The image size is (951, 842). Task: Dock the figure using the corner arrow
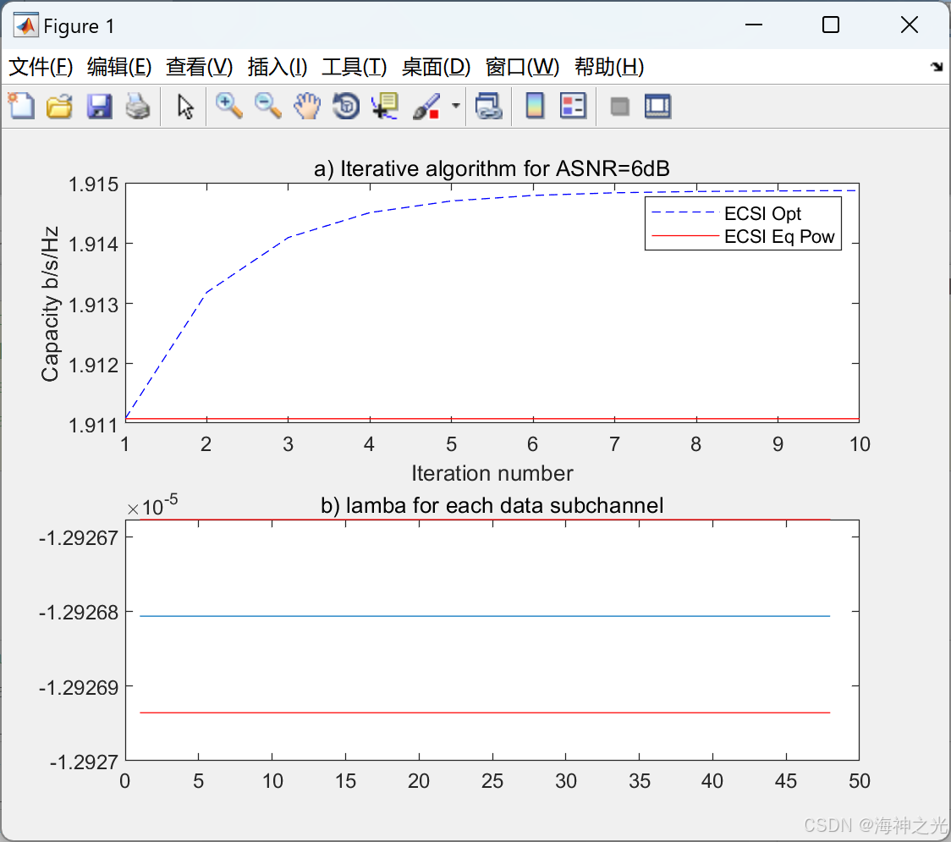pos(937,66)
